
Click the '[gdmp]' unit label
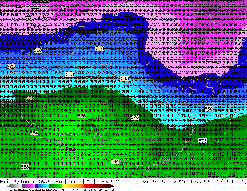[74, 182]
